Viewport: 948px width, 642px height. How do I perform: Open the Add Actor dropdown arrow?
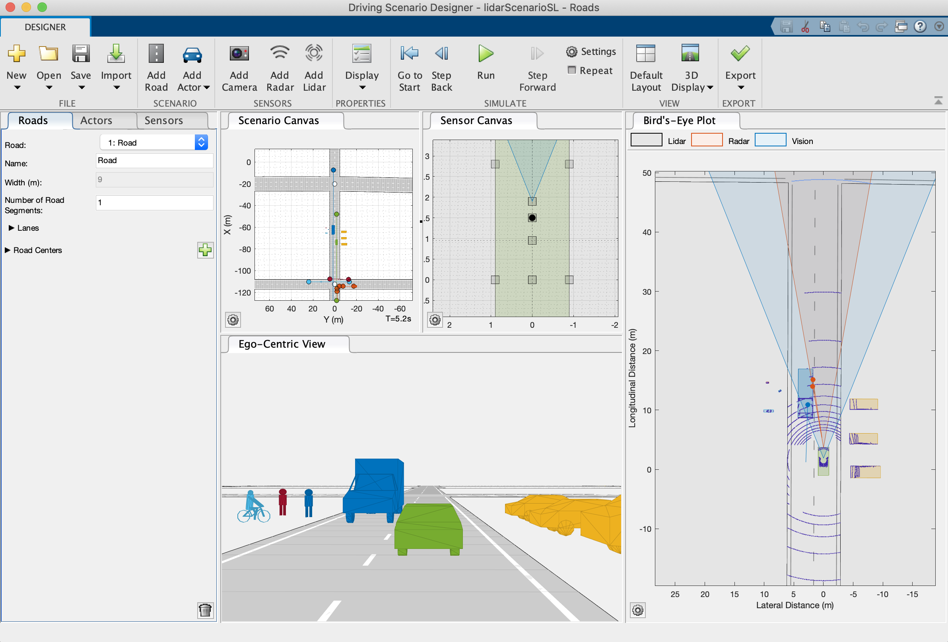(x=206, y=88)
